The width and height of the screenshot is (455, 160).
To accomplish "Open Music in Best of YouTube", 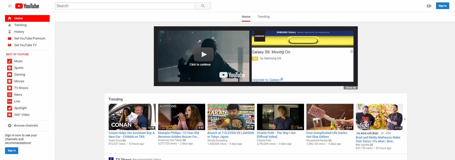I will coord(19,61).
